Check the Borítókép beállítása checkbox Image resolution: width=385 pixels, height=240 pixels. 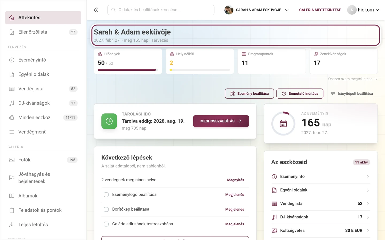[x=106, y=209]
